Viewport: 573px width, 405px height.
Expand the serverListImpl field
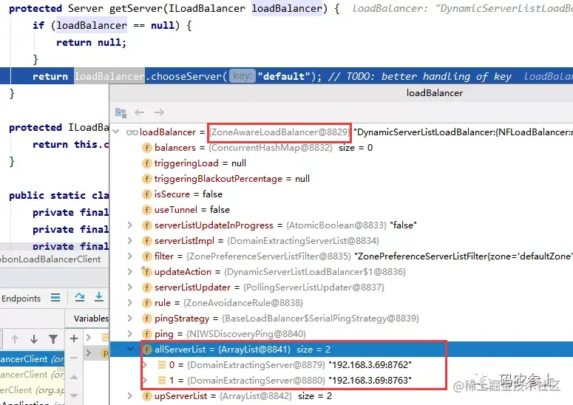pos(129,241)
